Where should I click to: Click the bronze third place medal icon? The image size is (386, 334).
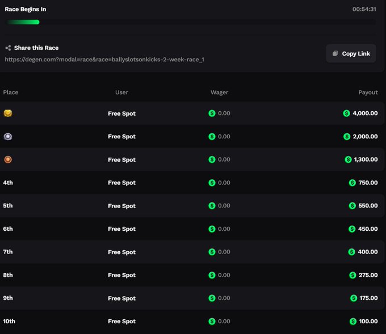pyautogui.click(x=8, y=159)
